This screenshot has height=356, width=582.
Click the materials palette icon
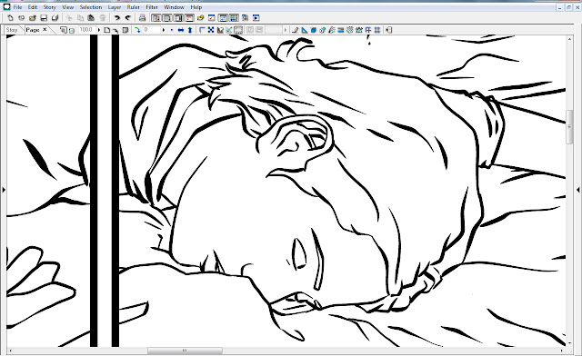(x=245, y=18)
